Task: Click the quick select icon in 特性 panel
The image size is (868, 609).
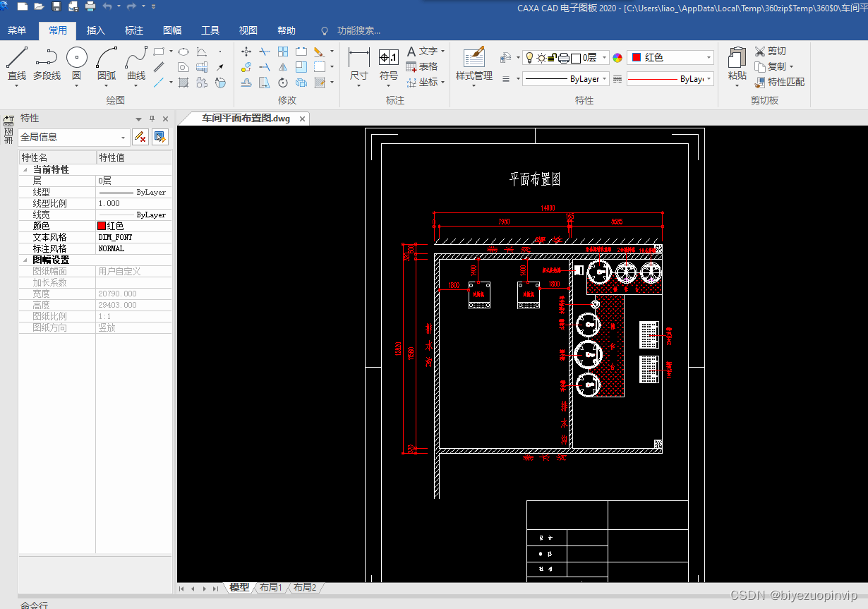Action: pyautogui.click(x=160, y=137)
